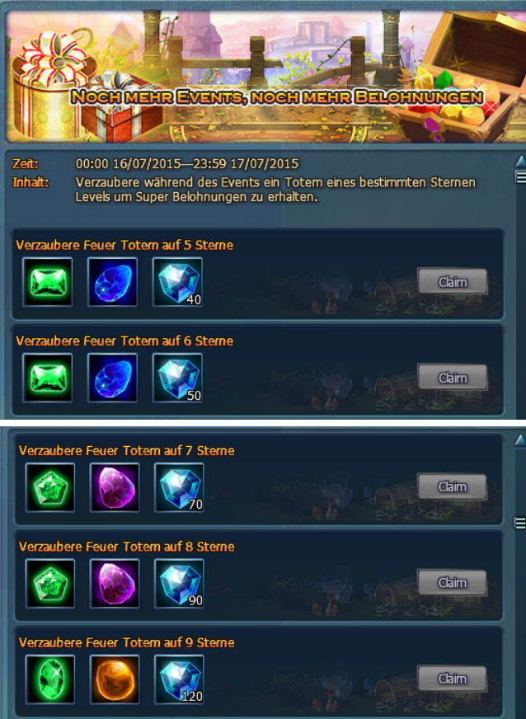526x719 pixels.
Task: Click the green pentagon gem in 7 Sterne row
Action: 50,487
